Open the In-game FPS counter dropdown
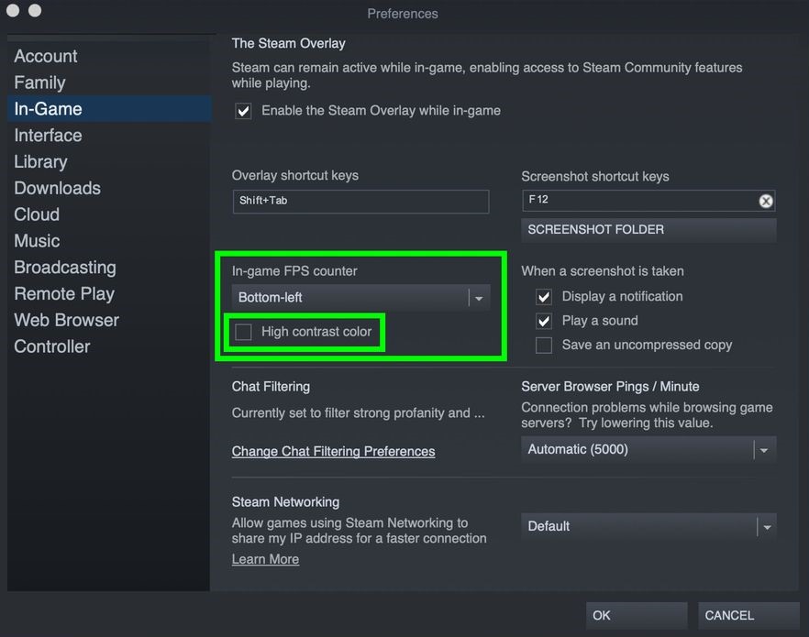Screen dimensions: 809x637 point(360,298)
